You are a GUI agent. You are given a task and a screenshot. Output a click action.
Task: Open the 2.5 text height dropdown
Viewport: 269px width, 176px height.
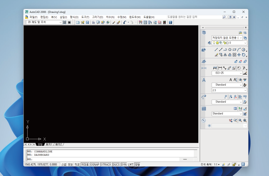click(229, 90)
